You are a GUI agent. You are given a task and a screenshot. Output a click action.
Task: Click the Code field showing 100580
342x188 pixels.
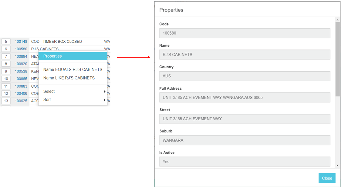[x=245, y=33]
